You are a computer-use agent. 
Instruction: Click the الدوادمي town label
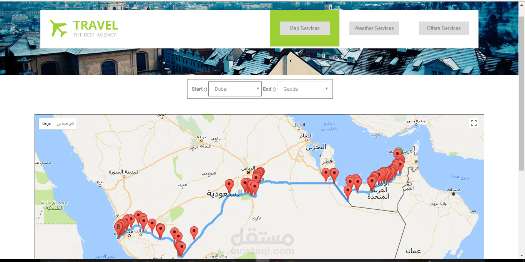(x=209, y=173)
